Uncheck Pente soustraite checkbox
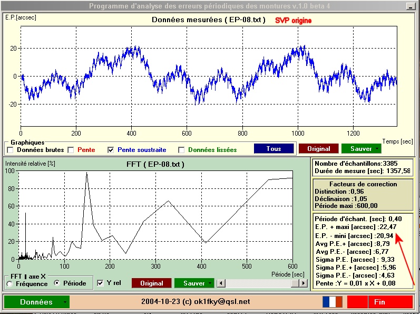This screenshot has width=420, height=314. point(111,150)
